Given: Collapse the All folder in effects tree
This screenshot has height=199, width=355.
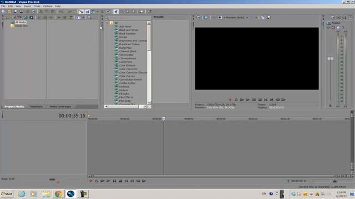Looking at the screenshot, I should point(107,23).
